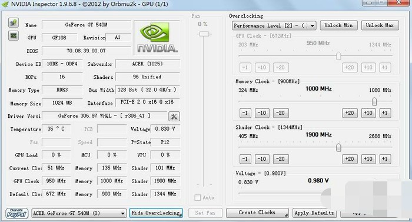
Task: Open the Performance Level dropdown
Action: click(274, 25)
